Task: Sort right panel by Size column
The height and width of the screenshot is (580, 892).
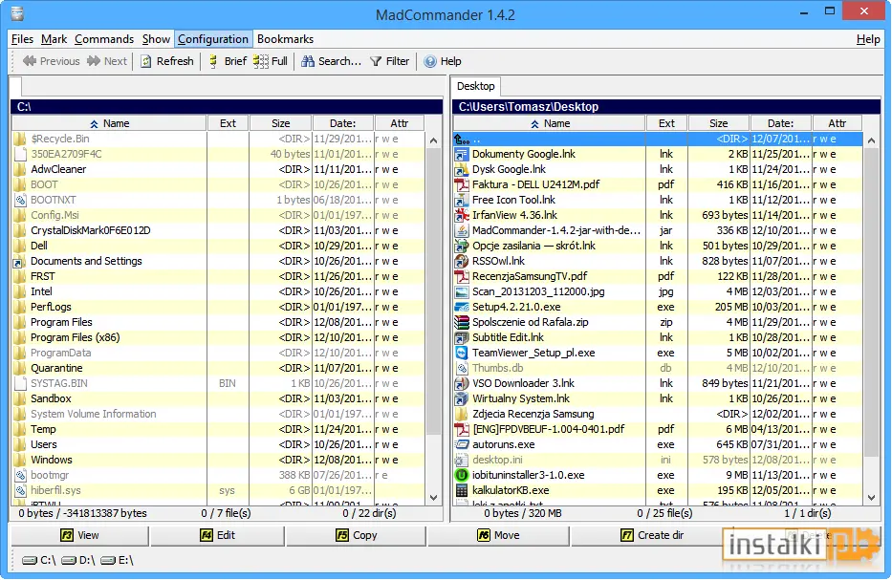Action: point(719,123)
